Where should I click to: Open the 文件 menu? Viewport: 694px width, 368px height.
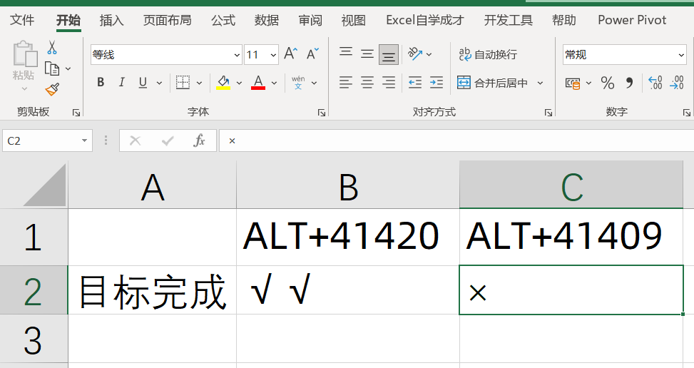tap(22, 20)
